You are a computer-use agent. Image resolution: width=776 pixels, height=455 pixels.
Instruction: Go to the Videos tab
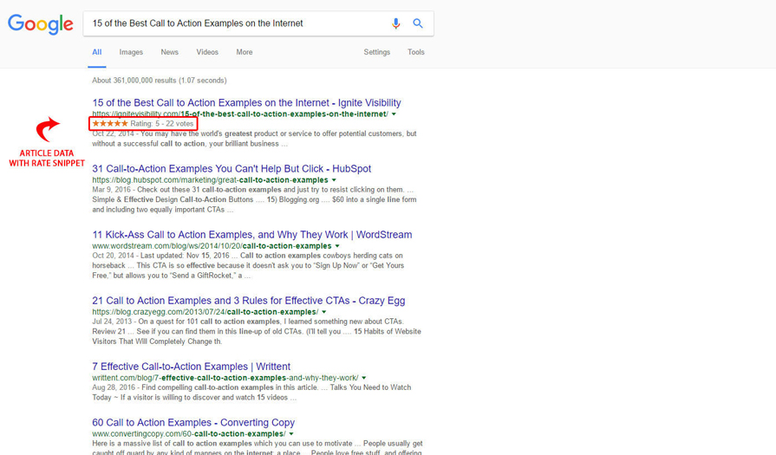pyautogui.click(x=207, y=52)
